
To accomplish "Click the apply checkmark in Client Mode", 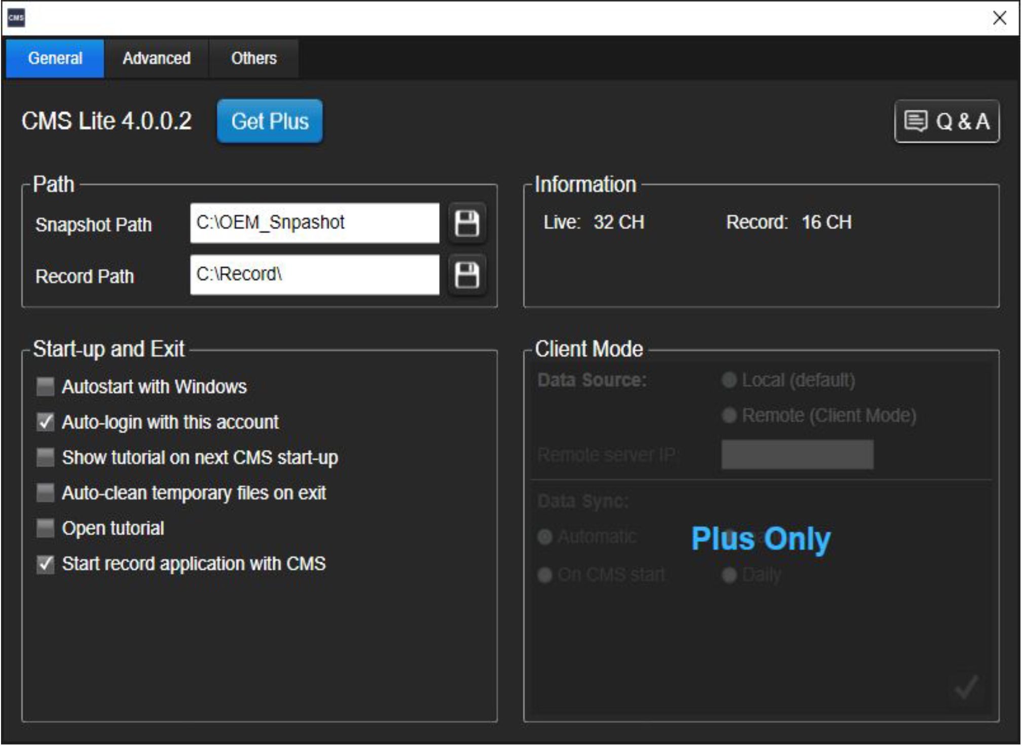I will coord(966,688).
